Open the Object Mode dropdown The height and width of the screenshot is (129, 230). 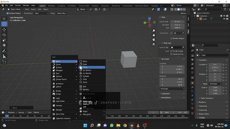coord(15,9)
